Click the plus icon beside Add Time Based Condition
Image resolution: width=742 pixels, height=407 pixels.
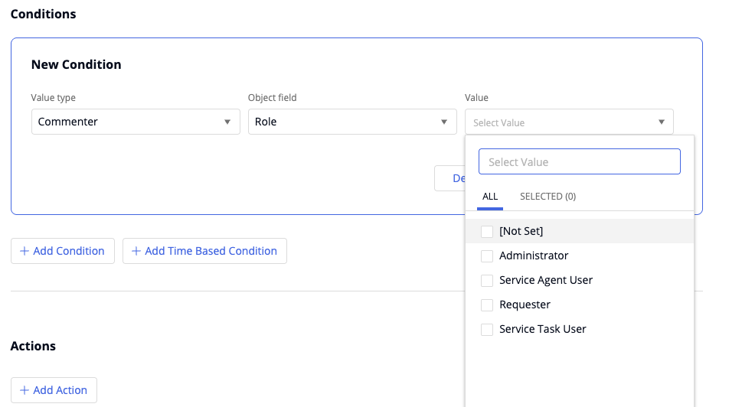(136, 251)
